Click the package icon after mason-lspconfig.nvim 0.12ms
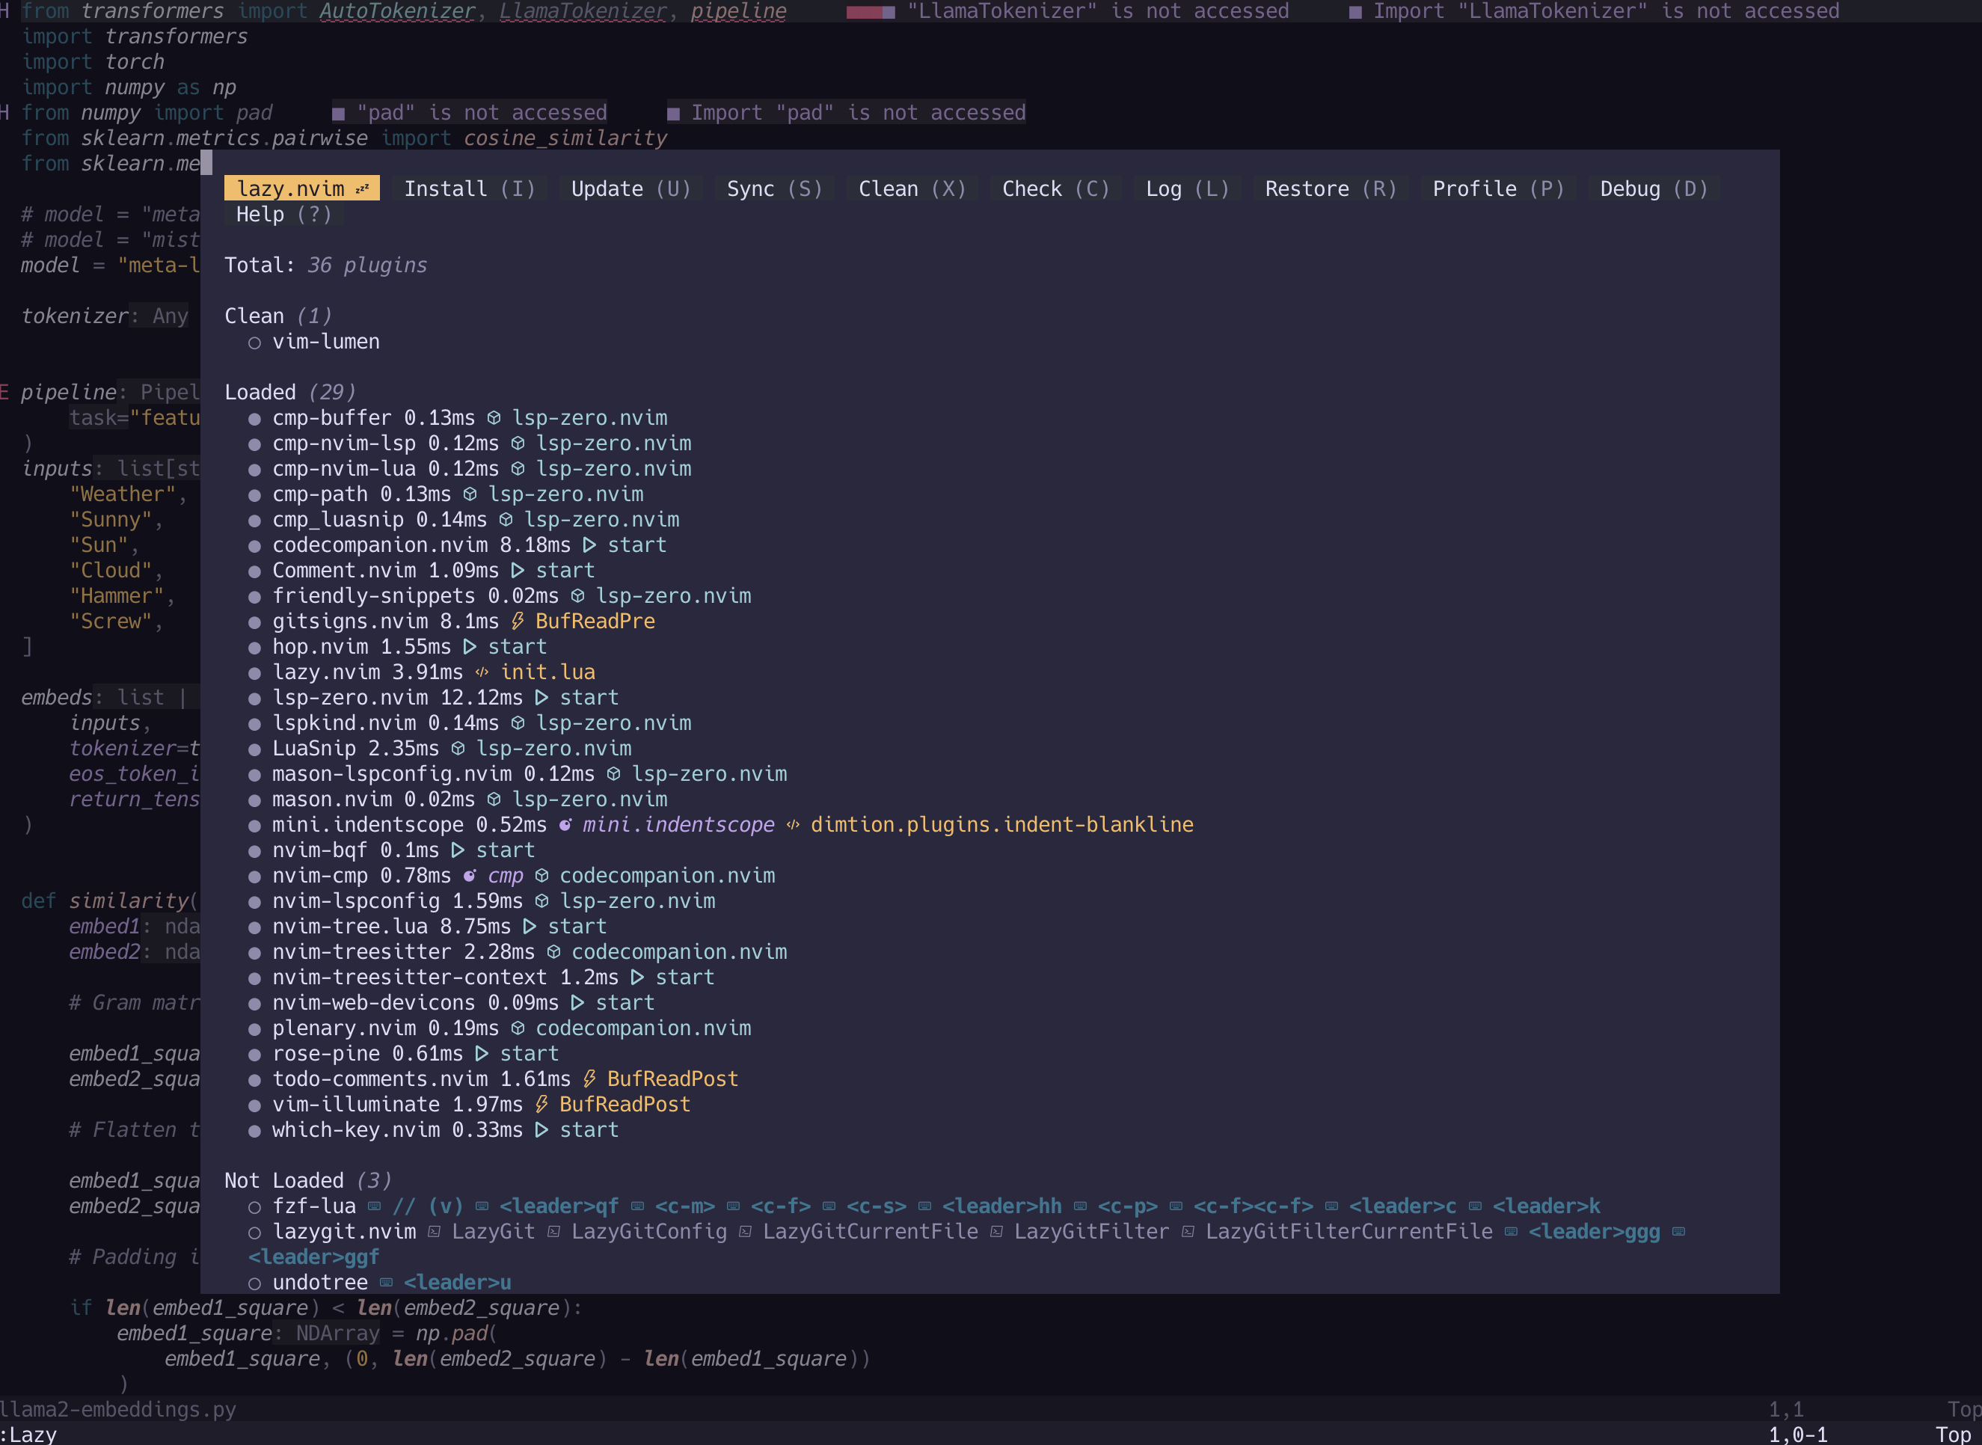 [613, 773]
